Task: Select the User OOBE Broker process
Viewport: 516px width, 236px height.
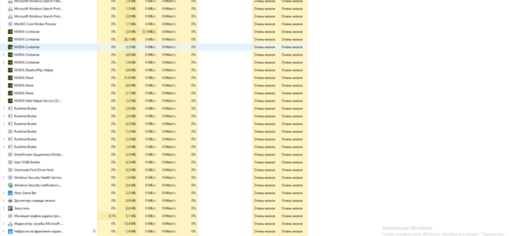Action: [154, 162]
